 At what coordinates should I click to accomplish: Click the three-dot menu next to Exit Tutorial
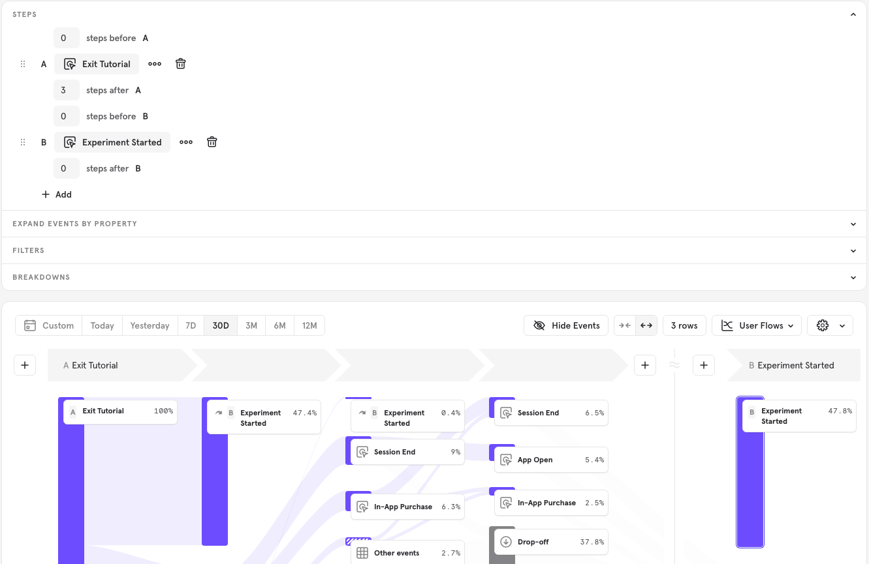pyautogui.click(x=154, y=63)
